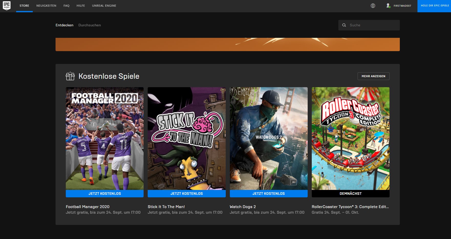Open Football Manager 2020 cover art

pos(105,138)
